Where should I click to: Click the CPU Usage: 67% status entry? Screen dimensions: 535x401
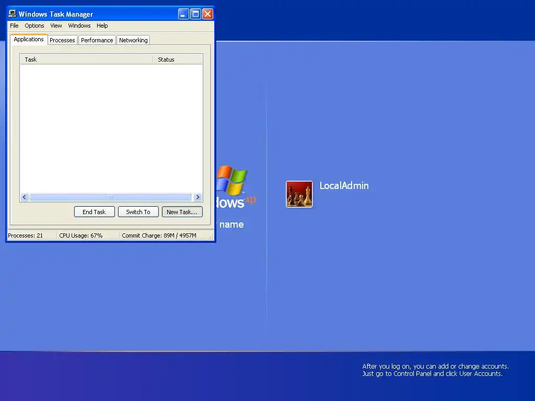(88, 235)
